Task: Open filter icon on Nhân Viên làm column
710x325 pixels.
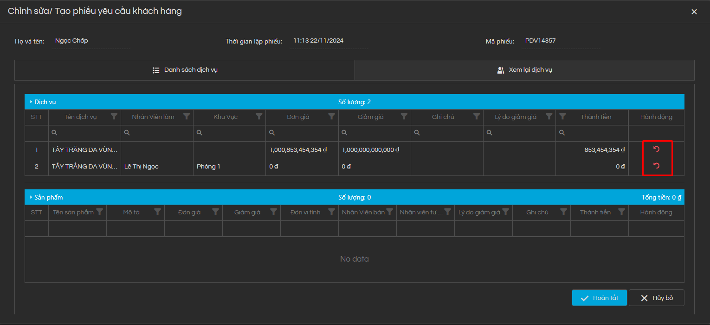Action: pyautogui.click(x=187, y=116)
